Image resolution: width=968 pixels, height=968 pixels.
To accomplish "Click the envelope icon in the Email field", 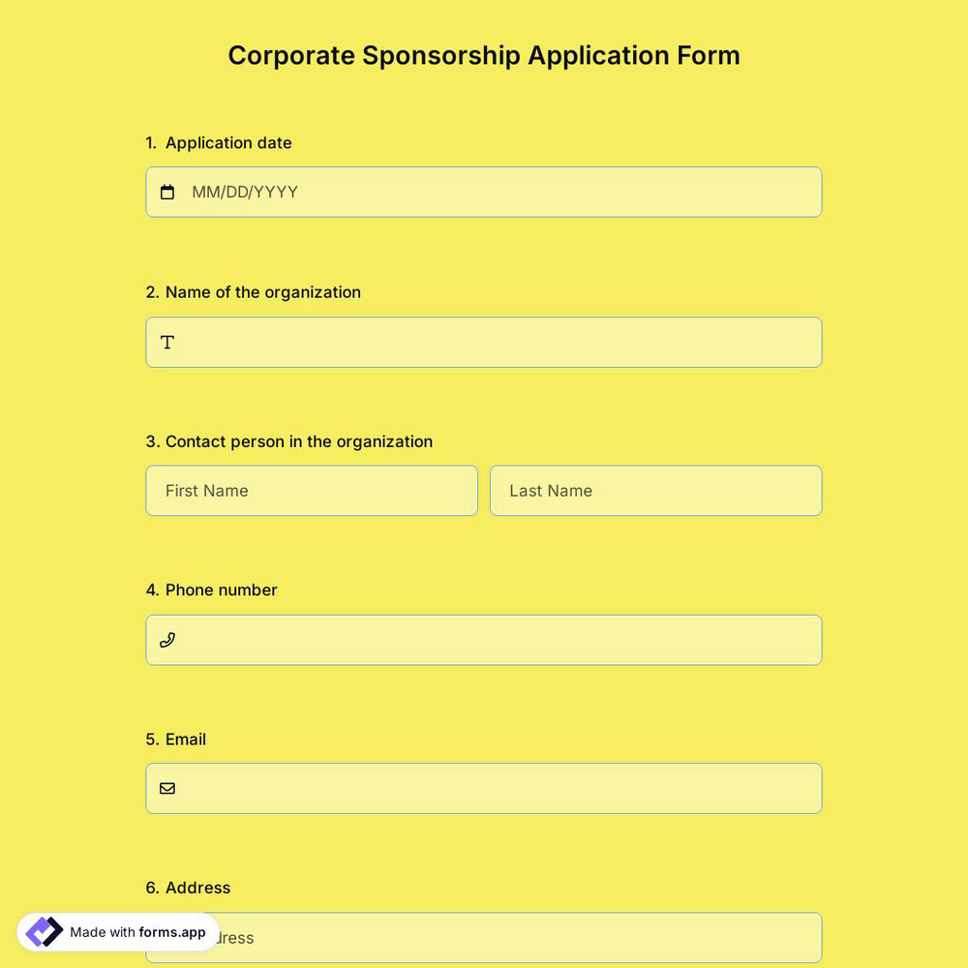I will tap(166, 788).
